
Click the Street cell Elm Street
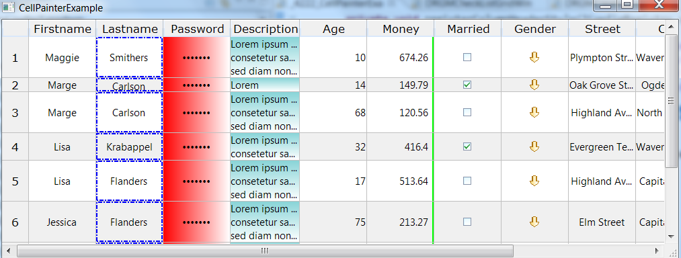pyautogui.click(x=602, y=222)
